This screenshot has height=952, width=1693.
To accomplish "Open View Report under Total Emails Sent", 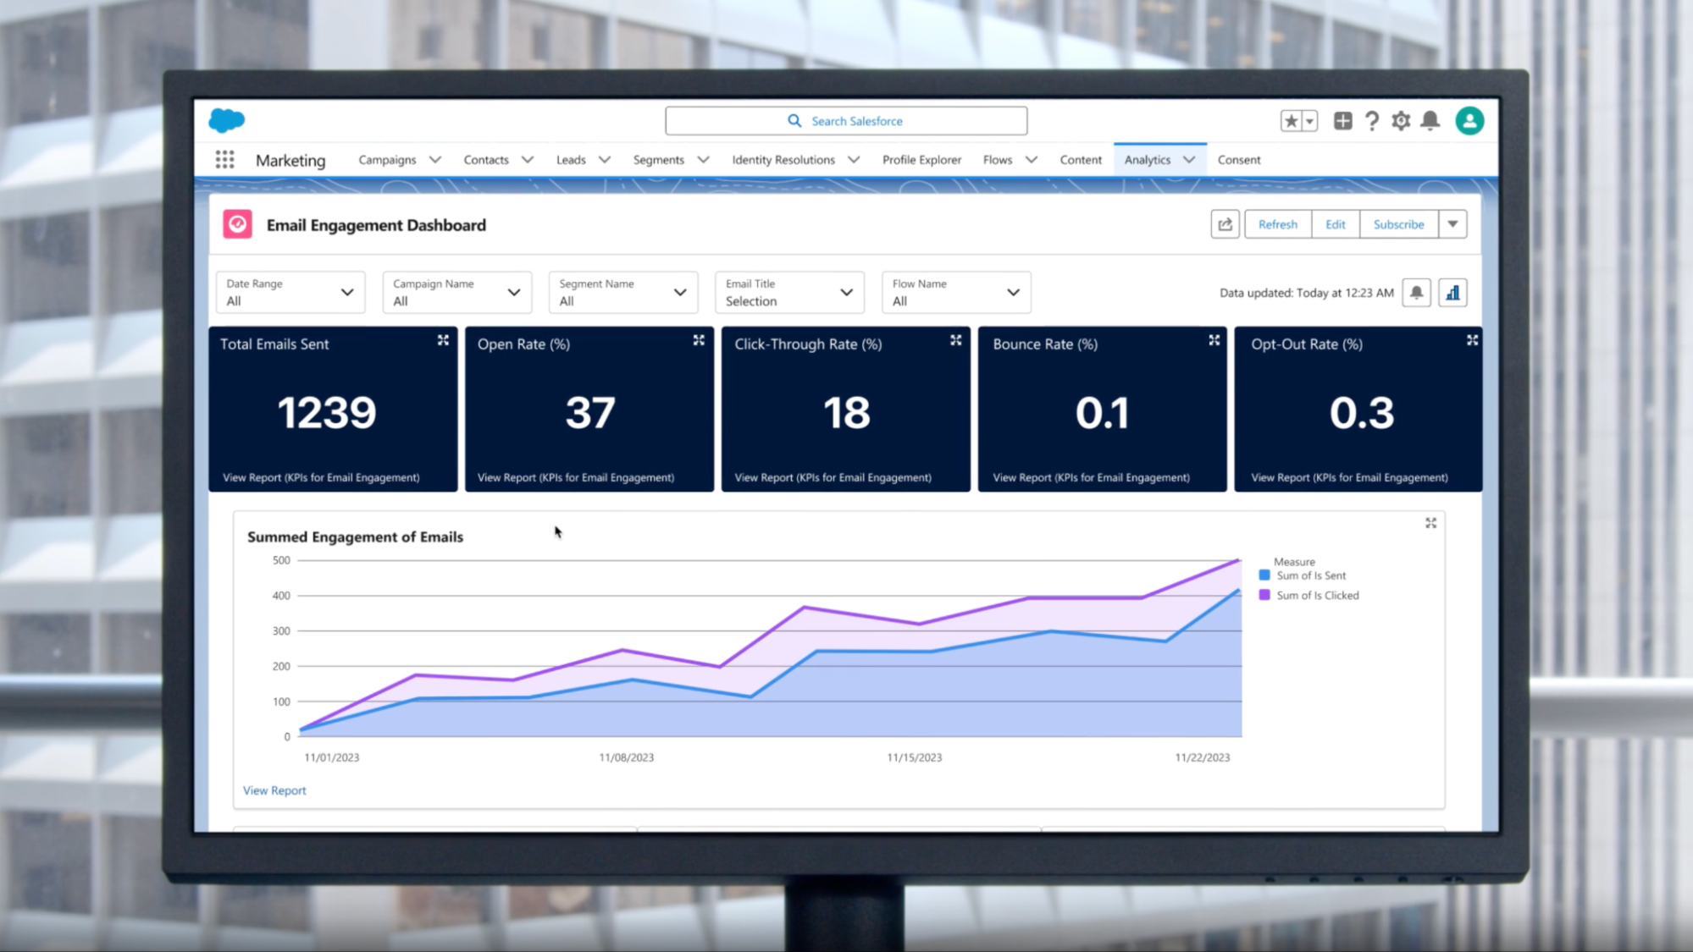I will click(321, 477).
